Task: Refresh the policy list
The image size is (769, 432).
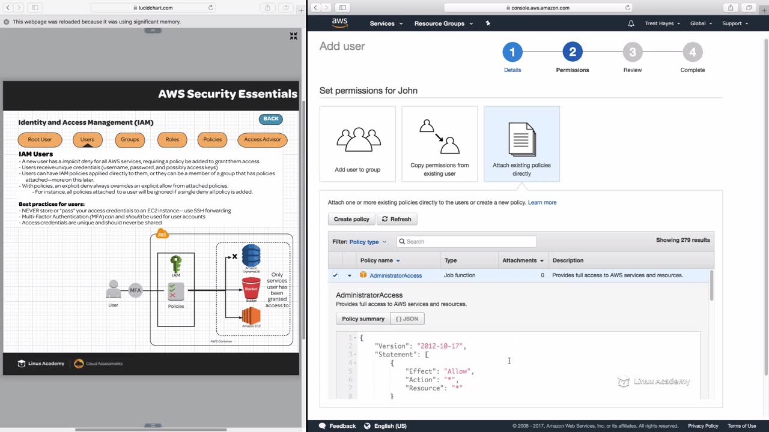Action: (397, 219)
